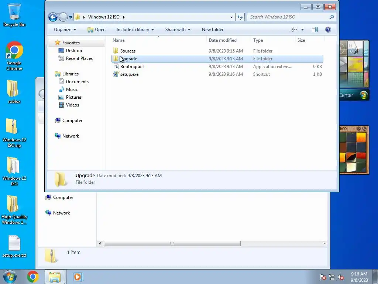Click the Back navigation arrow in Explorer
This screenshot has width=378, height=284.
click(x=53, y=17)
